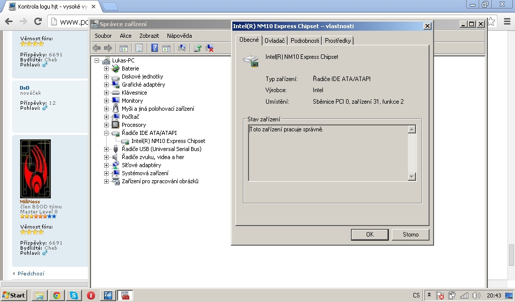Open the Předchozí link on forum page
Screen dimensions: 515x302
(x=31, y=273)
